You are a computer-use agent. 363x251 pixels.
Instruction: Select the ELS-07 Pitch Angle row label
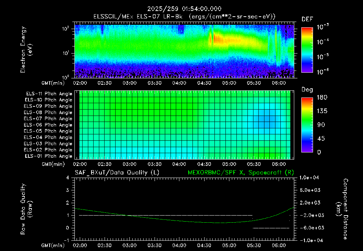click(48, 118)
